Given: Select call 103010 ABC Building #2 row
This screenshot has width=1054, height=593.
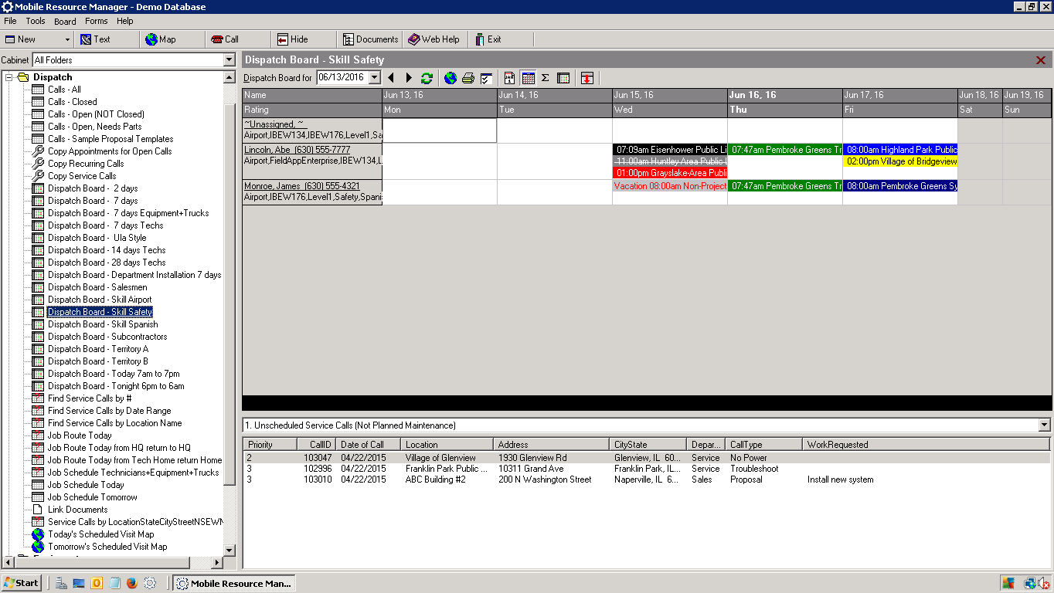Looking at the screenshot, I should 647,479.
